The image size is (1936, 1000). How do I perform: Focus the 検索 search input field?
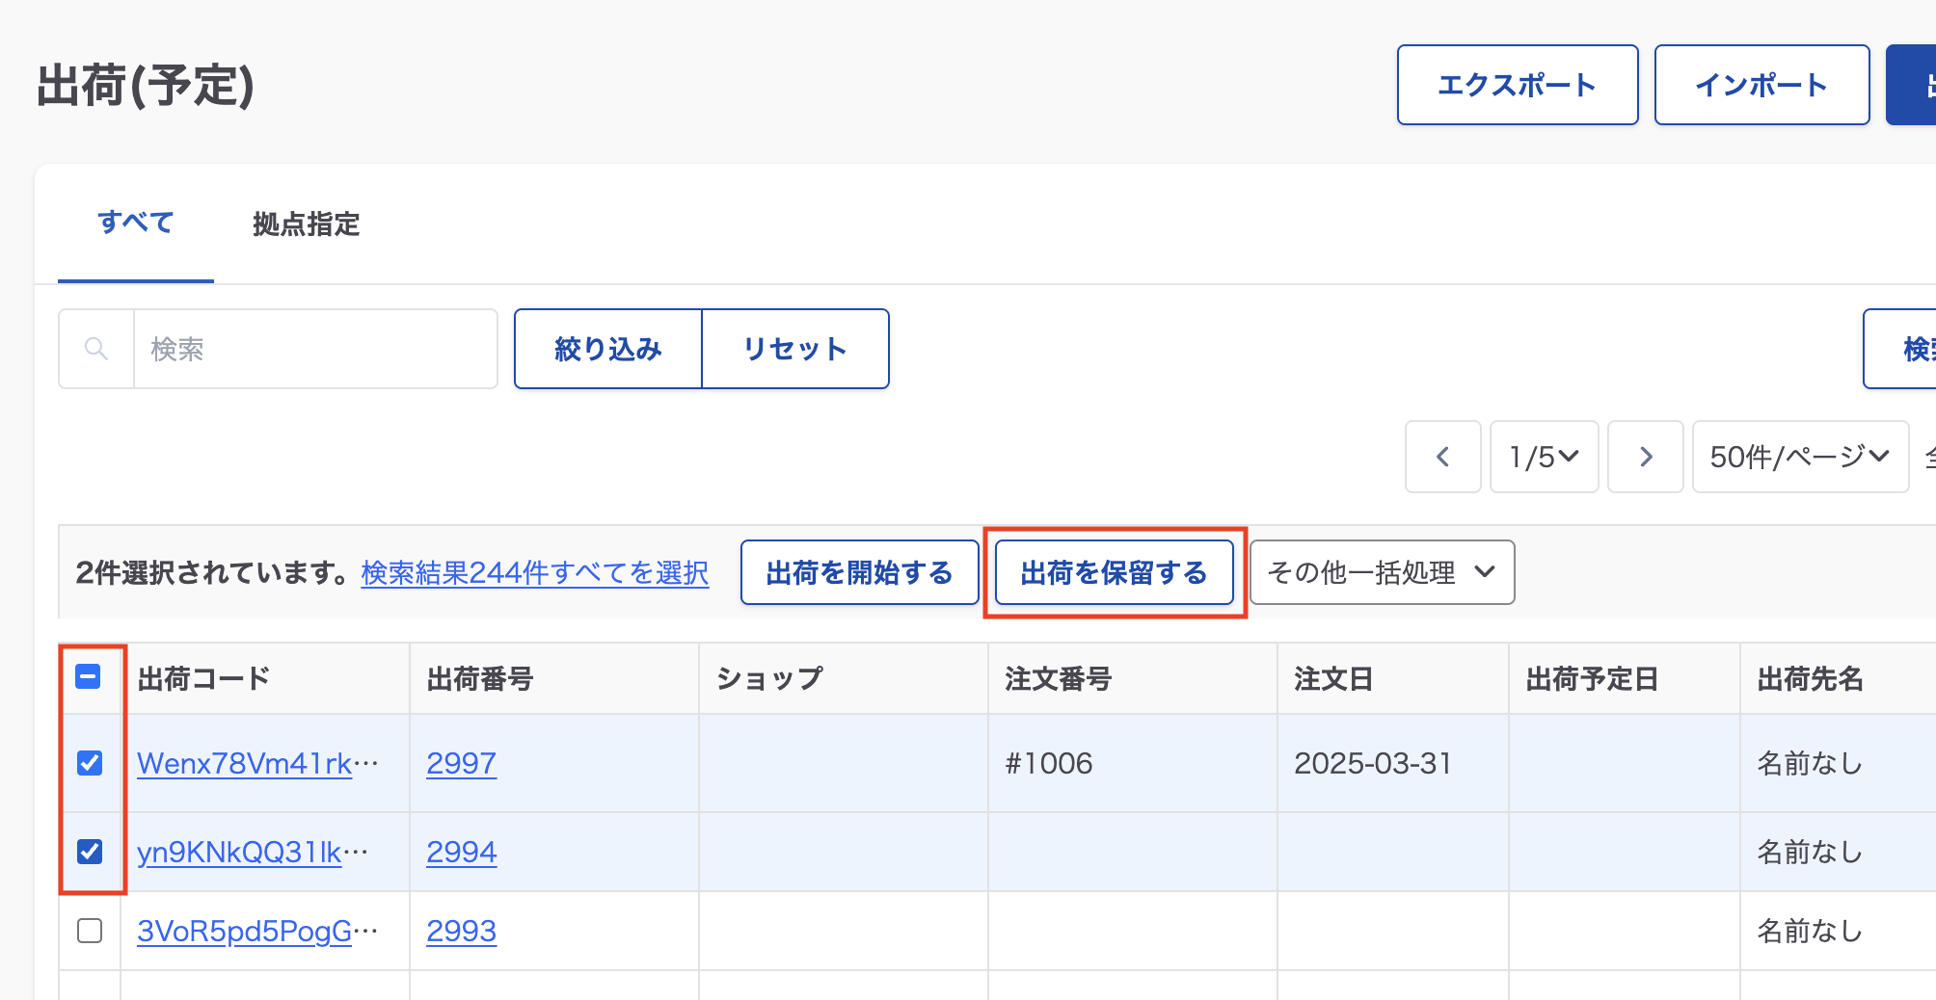(x=314, y=349)
